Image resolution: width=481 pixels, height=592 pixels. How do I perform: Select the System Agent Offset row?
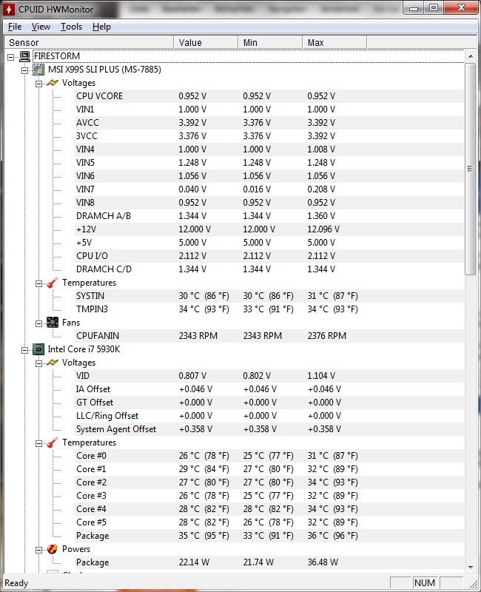(269, 429)
